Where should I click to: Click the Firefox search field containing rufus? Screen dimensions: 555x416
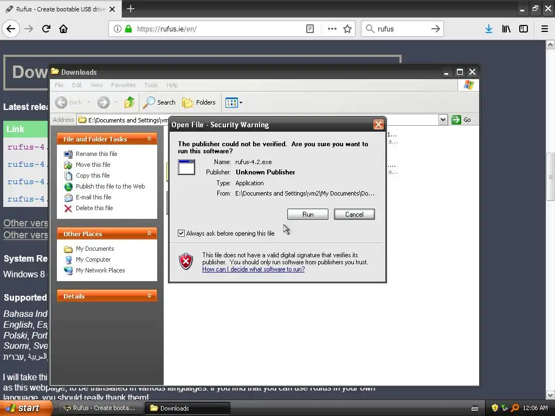click(402, 29)
